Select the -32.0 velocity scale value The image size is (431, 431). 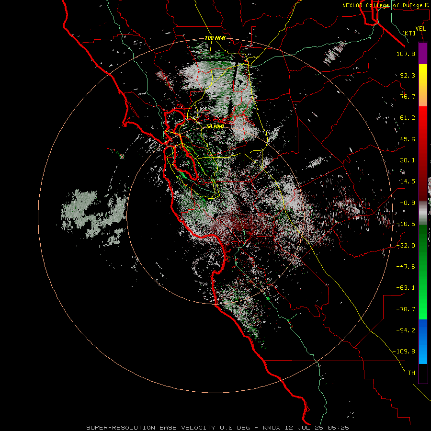pyautogui.click(x=406, y=246)
